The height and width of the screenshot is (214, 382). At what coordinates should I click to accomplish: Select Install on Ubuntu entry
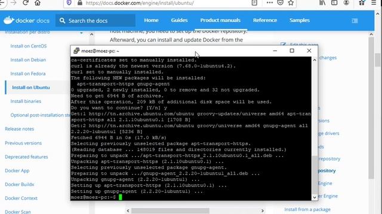coord(31,87)
